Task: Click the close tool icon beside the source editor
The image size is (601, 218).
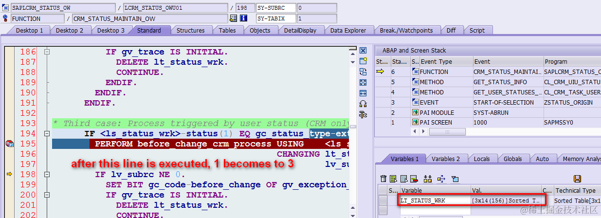Action: pyautogui.click(x=363, y=51)
